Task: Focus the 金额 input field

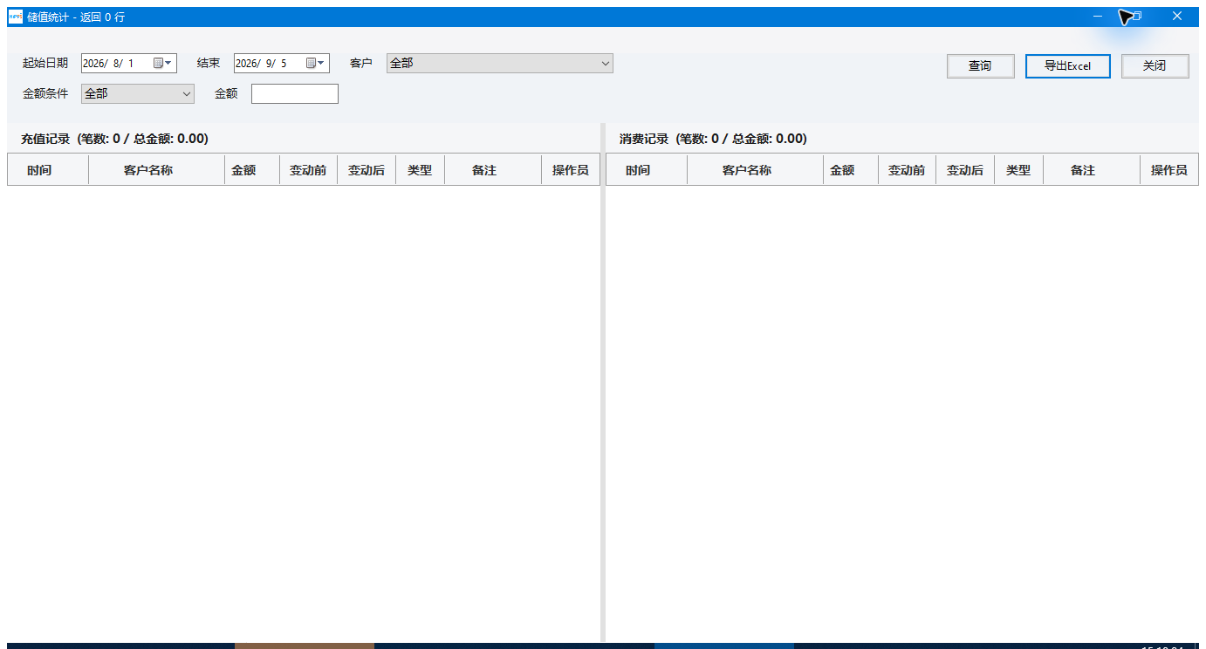Action: 295,93
